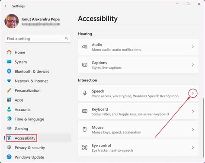Expand Eye control settings chevron
Viewport: 205px width, 163px height.
coord(193,147)
